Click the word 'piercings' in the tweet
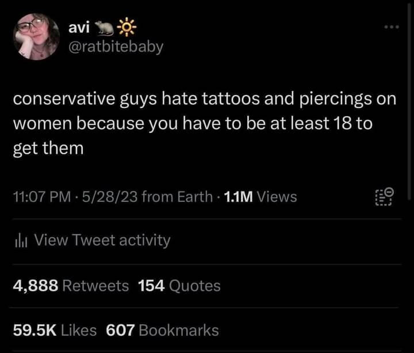The width and height of the screenshot is (414, 353). (335, 99)
